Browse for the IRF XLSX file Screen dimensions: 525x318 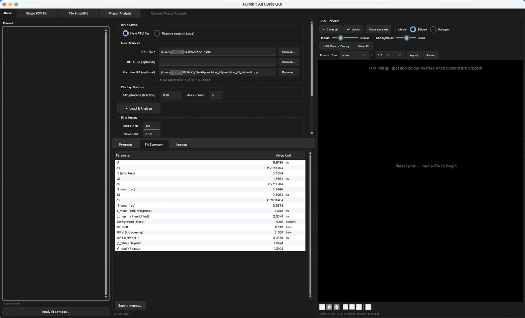coord(288,62)
